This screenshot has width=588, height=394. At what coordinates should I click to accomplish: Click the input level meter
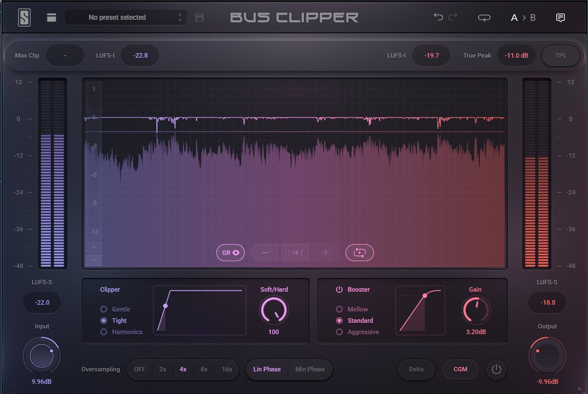[53, 174]
